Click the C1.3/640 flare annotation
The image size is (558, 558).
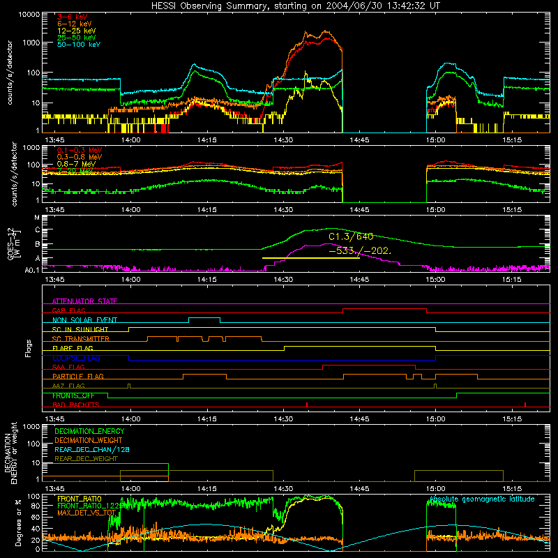coord(351,236)
